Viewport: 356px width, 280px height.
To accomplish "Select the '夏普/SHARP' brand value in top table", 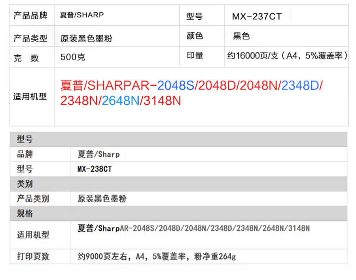I will (82, 15).
